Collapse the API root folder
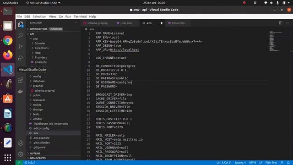 point(32,34)
